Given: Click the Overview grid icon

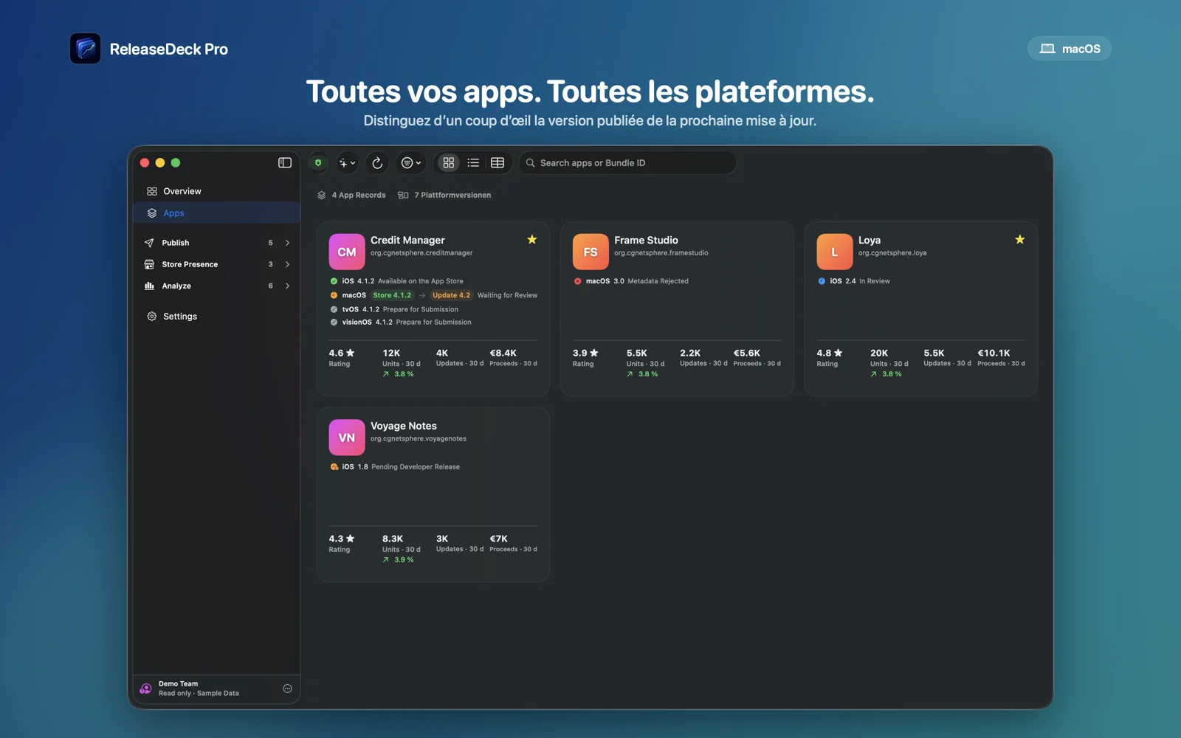Looking at the screenshot, I should tap(151, 191).
